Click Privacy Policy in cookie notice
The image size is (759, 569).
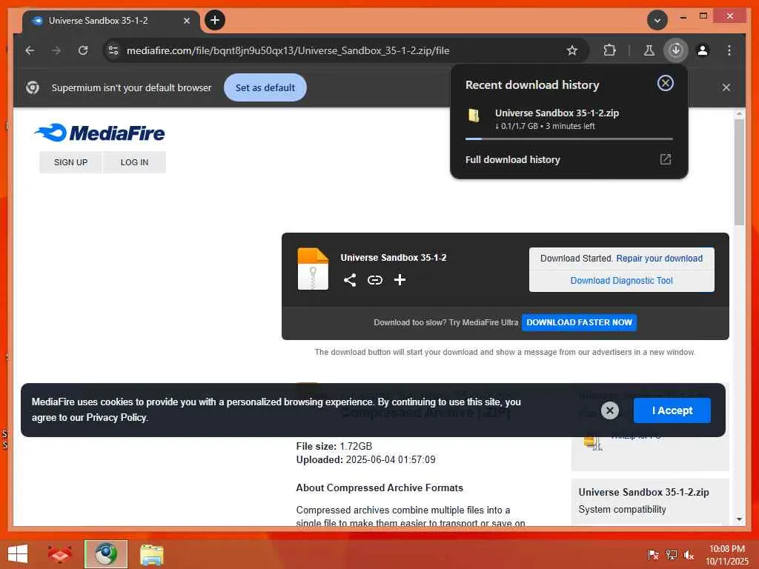click(x=116, y=418)
